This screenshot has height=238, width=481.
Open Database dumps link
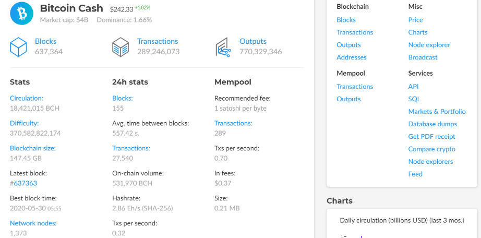tap(432, 124)
